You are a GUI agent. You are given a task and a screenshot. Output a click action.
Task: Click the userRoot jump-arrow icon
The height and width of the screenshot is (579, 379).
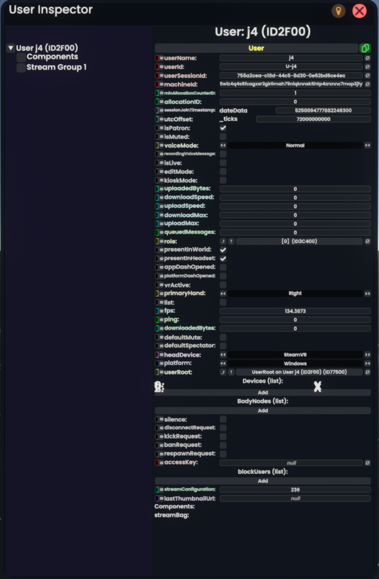tap(223, 372)
